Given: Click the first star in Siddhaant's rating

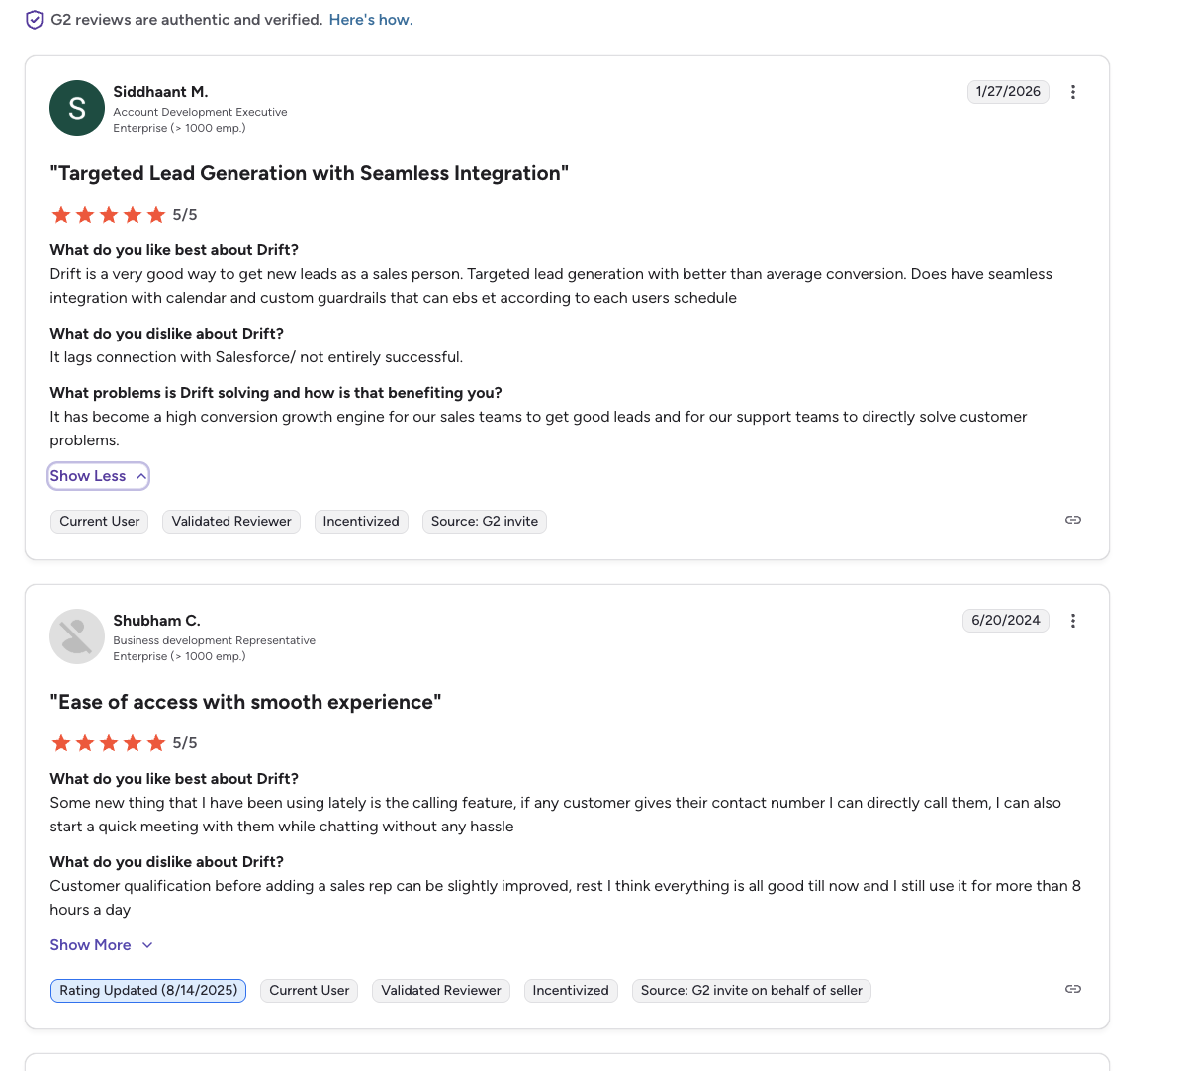Looking at the screenshot, I should (x=60, y=214).
